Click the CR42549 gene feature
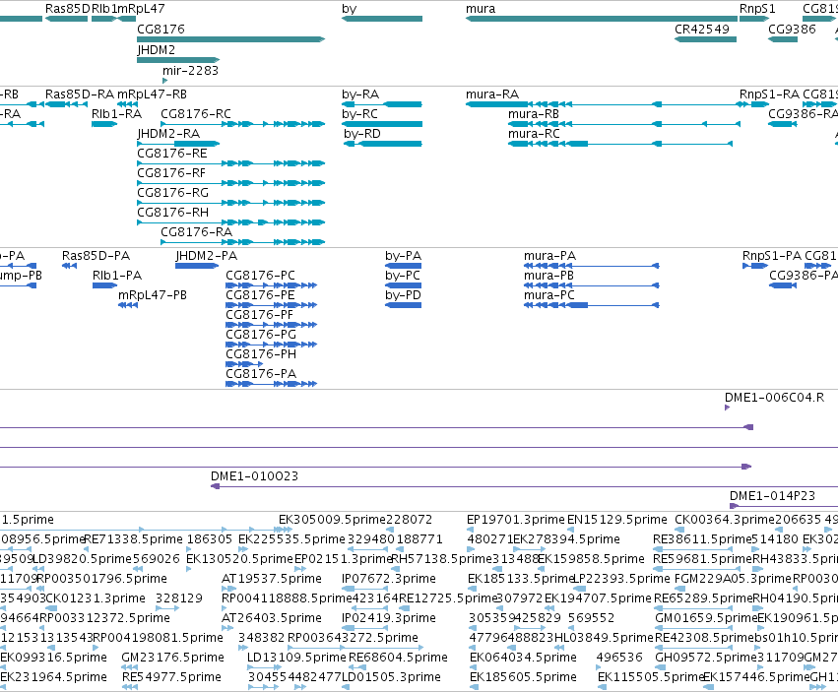This screenshot has height=692, width=838. 705,39
